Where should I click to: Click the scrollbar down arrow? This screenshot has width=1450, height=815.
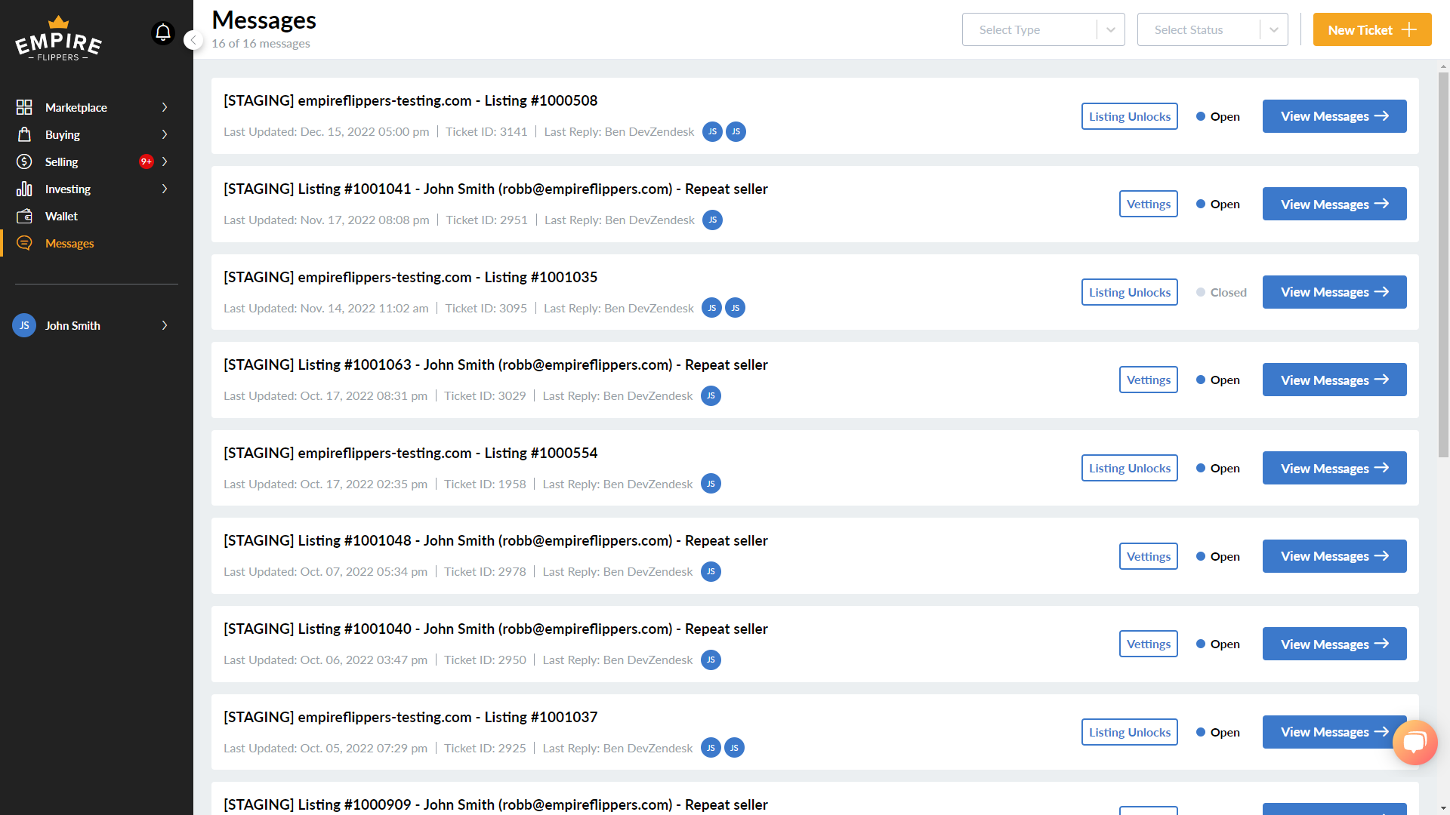[x=1443, y=807]
